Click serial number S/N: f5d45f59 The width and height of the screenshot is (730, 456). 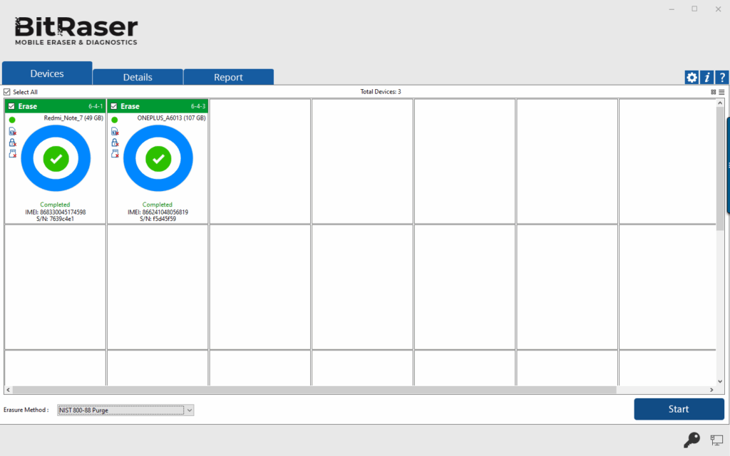[x=158, y=219]
